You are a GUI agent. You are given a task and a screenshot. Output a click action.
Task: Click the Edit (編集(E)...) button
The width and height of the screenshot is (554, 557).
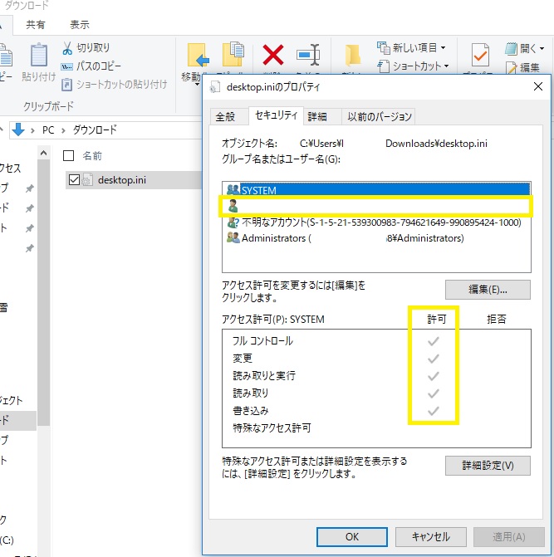(488, 290)
